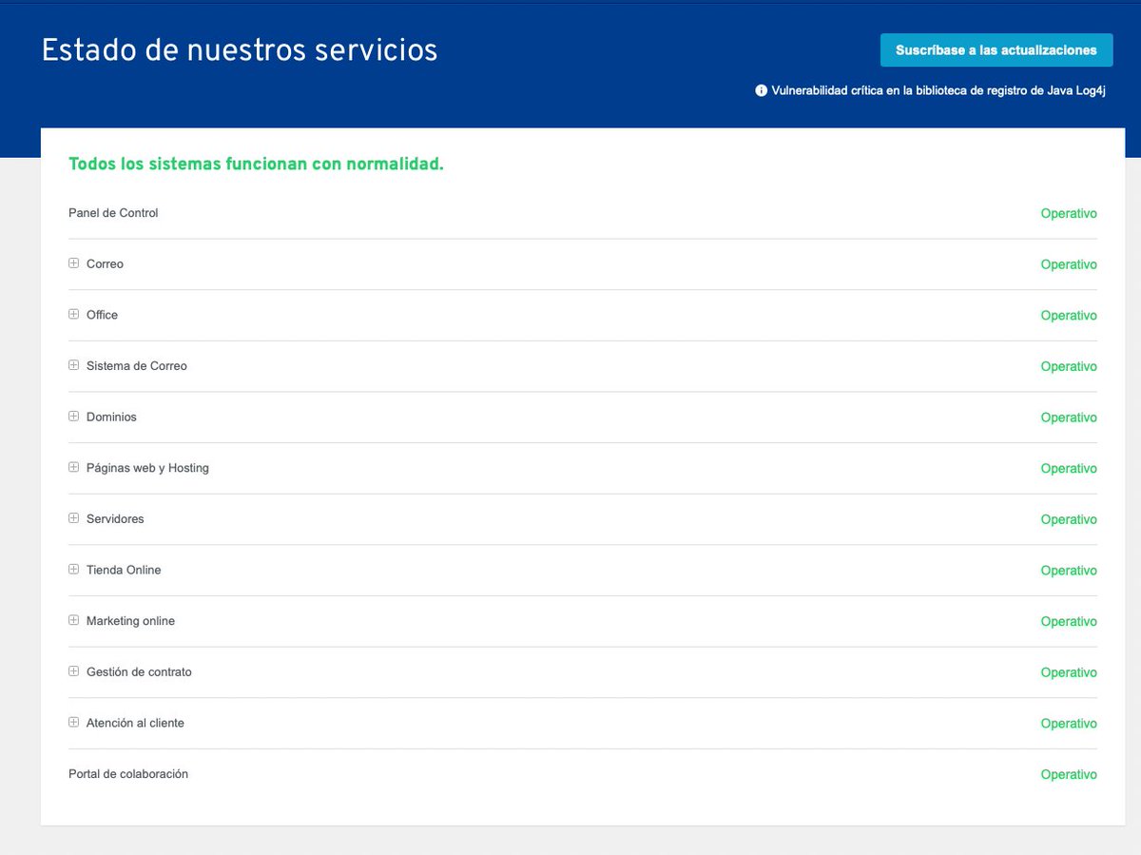Click the Tienda Online name

coord(124,571)
